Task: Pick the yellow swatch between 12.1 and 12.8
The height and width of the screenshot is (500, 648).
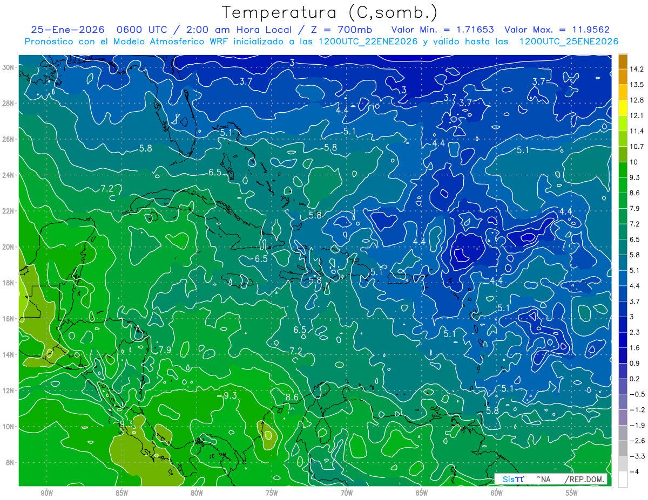Action: (x=623, y=108)
